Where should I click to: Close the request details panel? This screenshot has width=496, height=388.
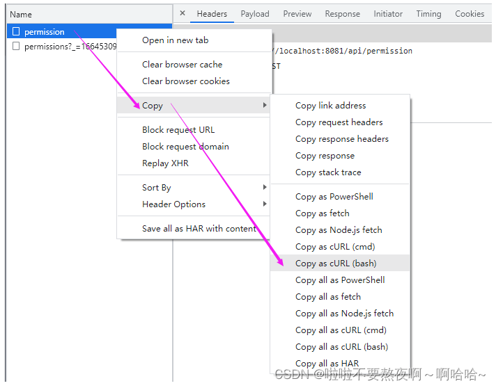coord(183,13)
